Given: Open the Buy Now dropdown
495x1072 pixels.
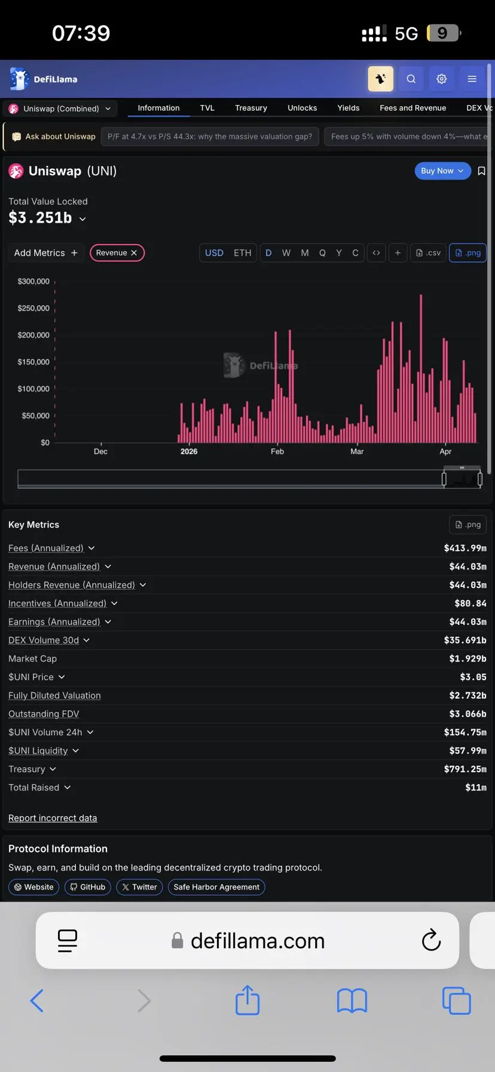Looking at the screenshot, I should tap(442, 171).
